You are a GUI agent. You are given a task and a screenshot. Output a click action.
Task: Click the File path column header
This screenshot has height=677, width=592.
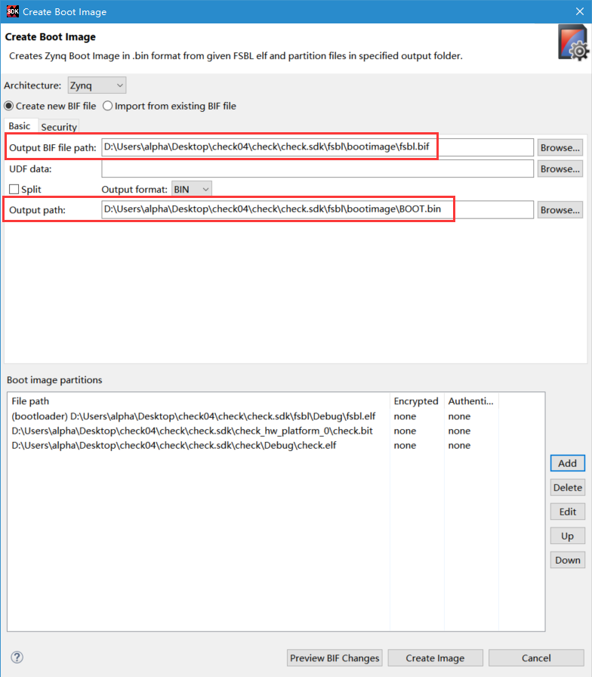coord(199,401)
